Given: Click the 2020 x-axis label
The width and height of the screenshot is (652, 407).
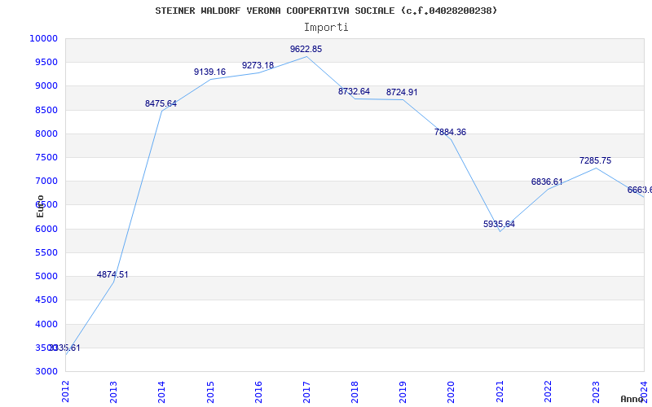Looking at the screenshot, I should click(x=452, y=392).
